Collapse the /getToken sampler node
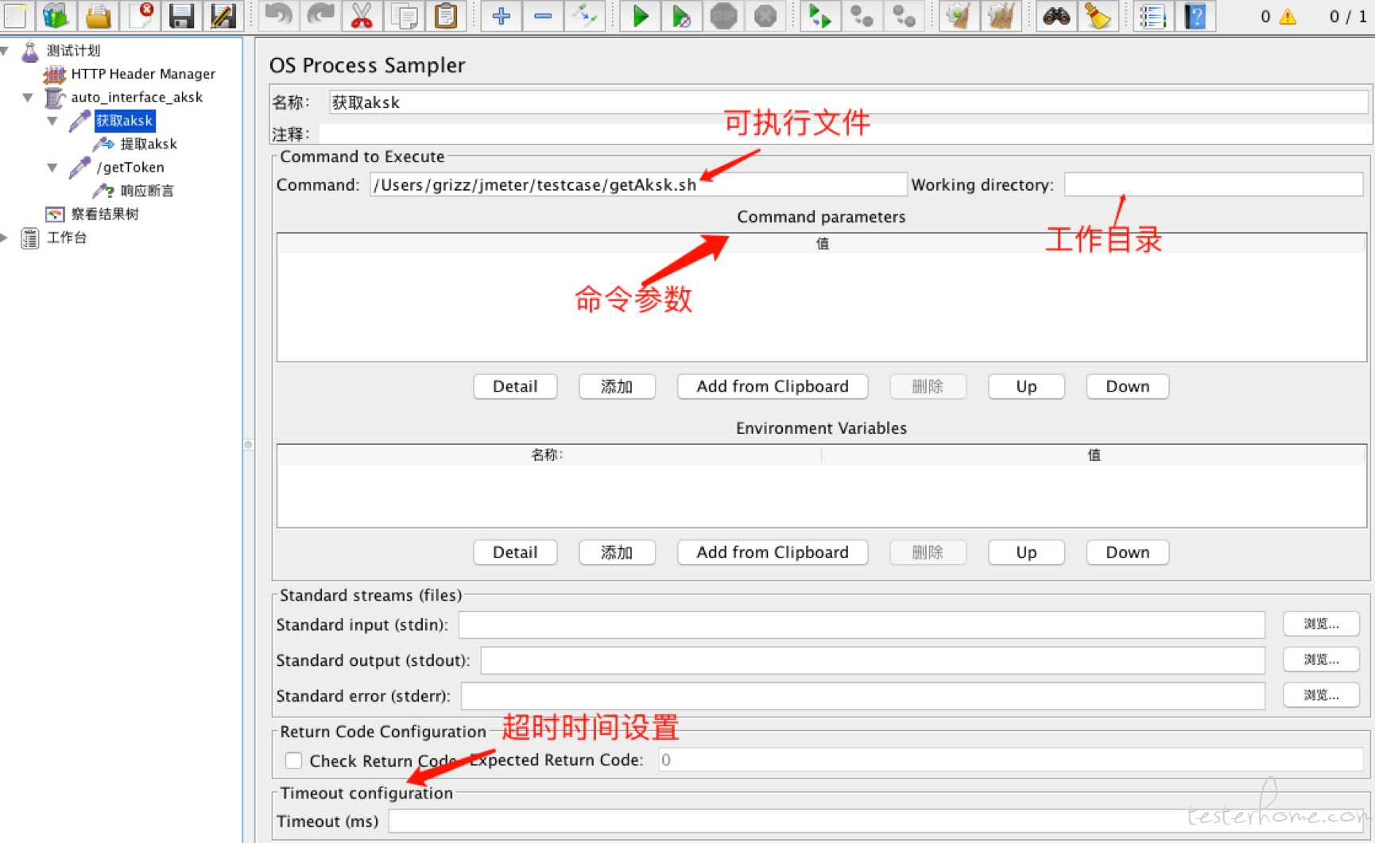The width and height of the screenshot is (1375, 843). point(52,167)
